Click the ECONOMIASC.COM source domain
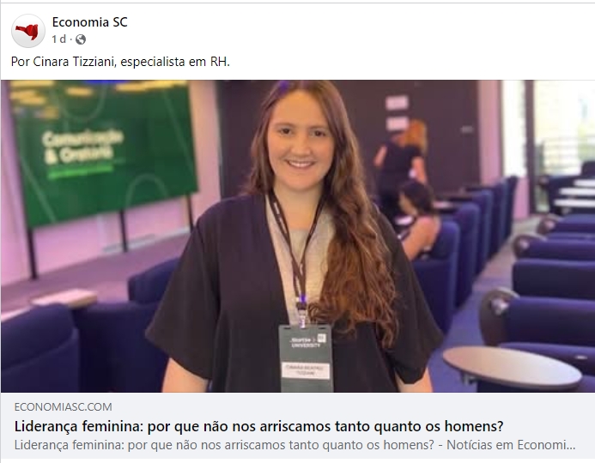This screenshot has width=595, height=463. (63, 407)
